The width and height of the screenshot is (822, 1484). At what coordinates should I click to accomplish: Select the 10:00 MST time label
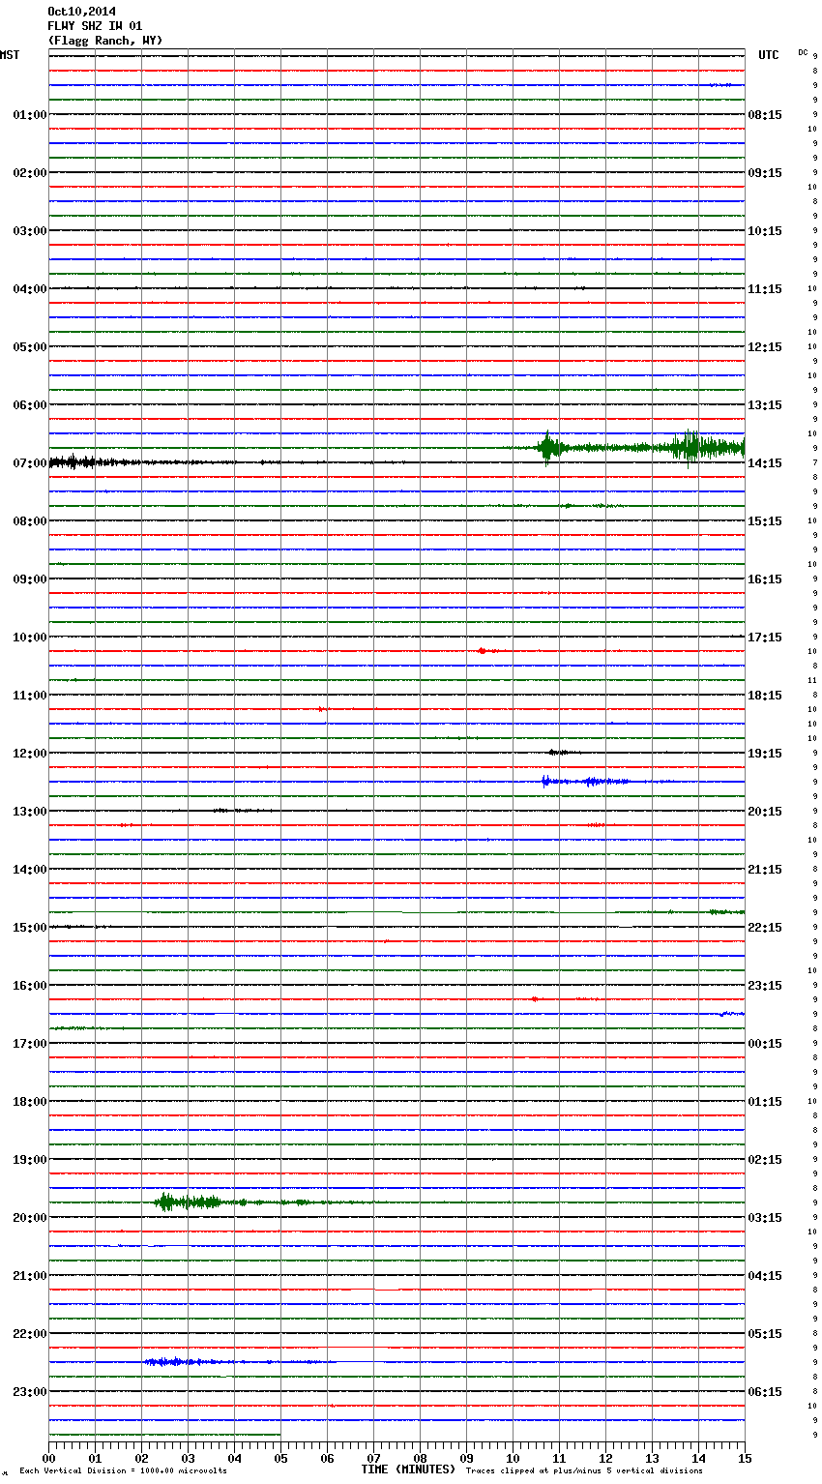(30, 638)
